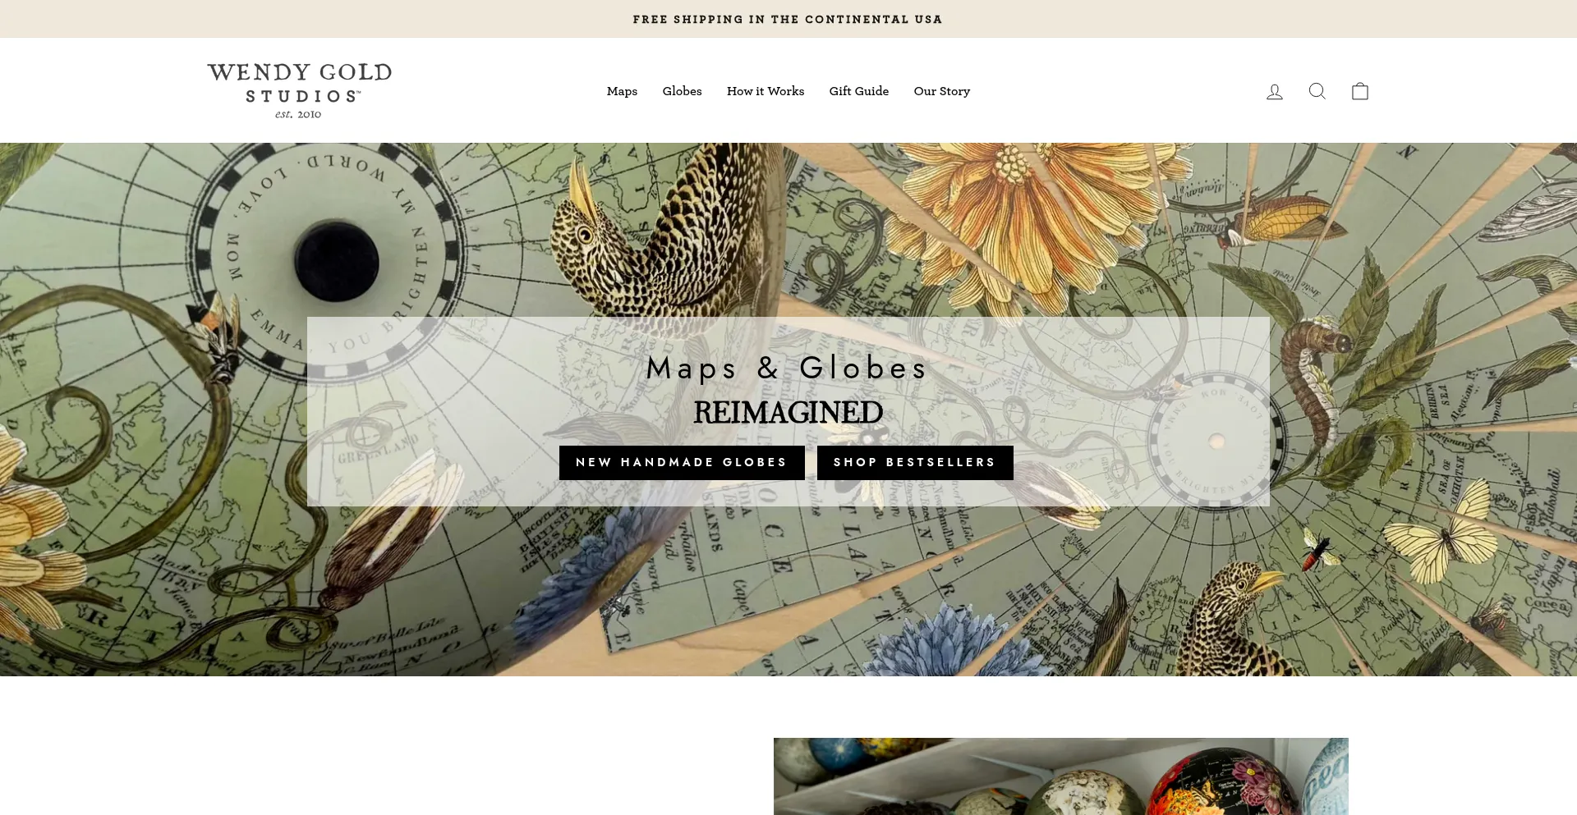The height and width of the screenshot is (815, 1577).
Task: Click the Shop Bestsellers button
Action: pyautogui.click(x=915, y=463)
